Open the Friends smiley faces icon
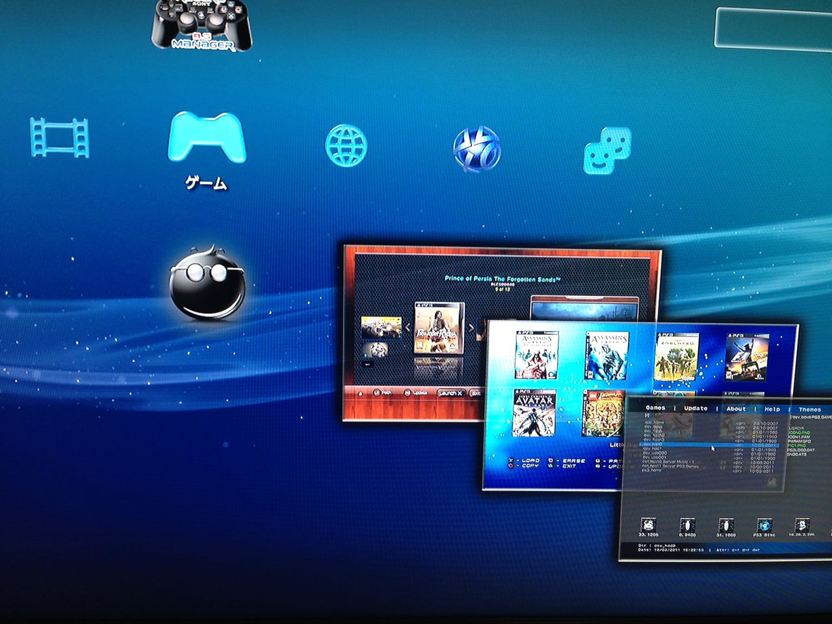The width and height of the screenshot is (832, 624). pos(608,150)
